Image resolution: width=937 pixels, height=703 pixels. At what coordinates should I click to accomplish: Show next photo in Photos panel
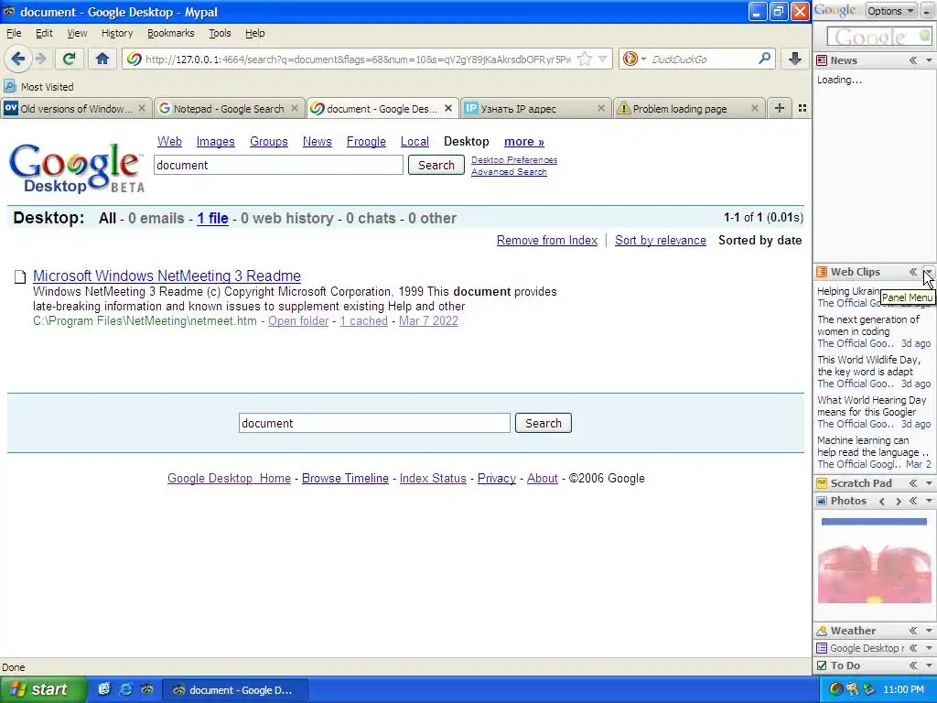[899, 502]
